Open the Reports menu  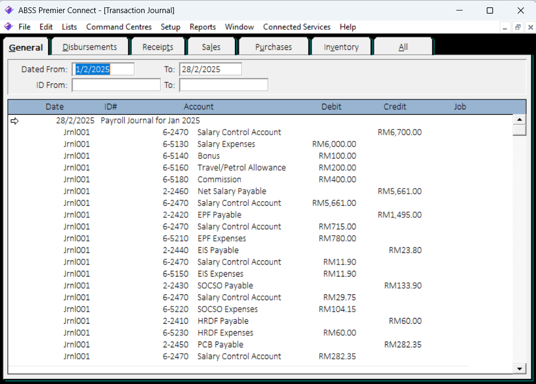point(202,27)
